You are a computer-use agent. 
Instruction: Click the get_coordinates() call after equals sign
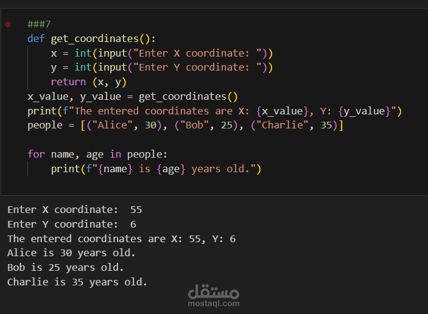click(188, 97)
